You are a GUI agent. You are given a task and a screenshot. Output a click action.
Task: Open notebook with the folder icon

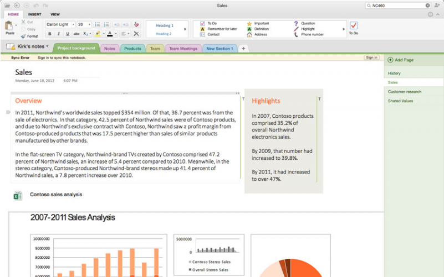coord(7,6)
